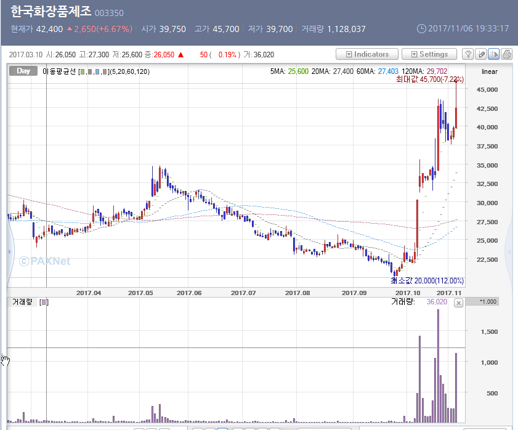Click the blue 60MA color swatch
The height and width of the screenshot is (430, 518).
tap(97, 71)
